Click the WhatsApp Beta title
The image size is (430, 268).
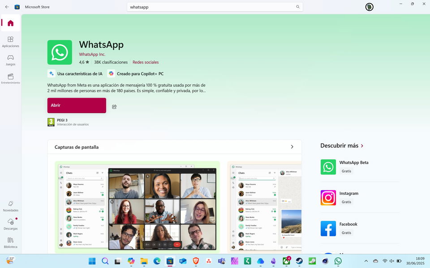click(x=354, y=163)
